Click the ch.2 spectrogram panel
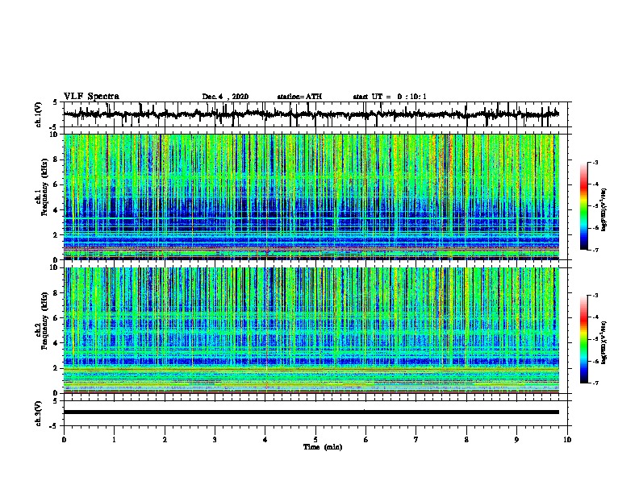This screenshot has height=493, width=639. 311,330
